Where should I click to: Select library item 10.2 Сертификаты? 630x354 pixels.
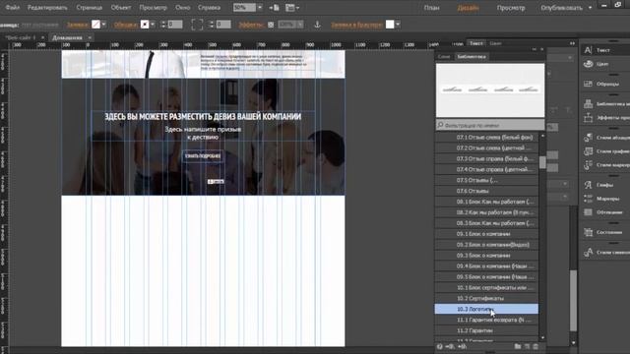click(486, 298)
